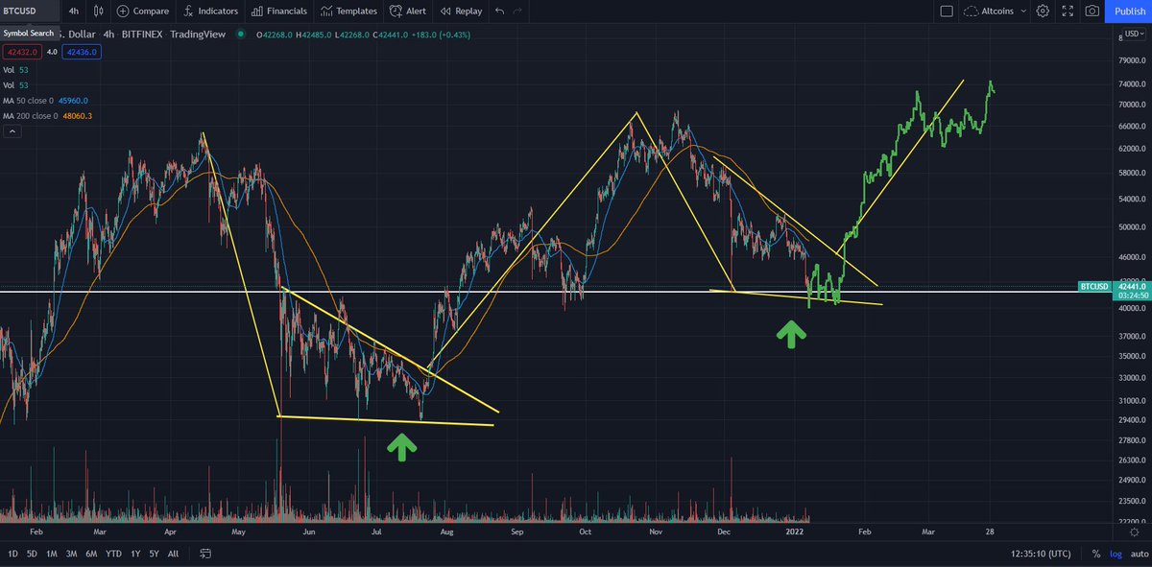Screen dimensions: 1152x567
Task: Open the Templates icon
Action: 348,11
